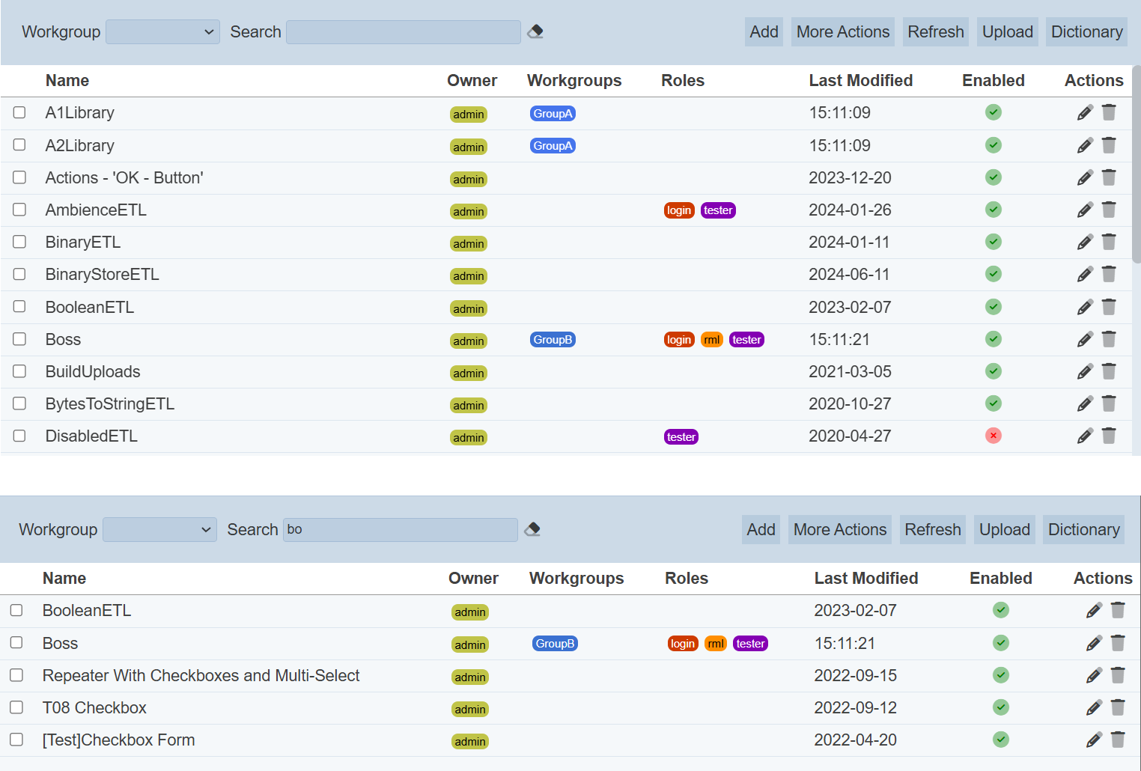The height and width of the screenshot is (771, 1141).
Task: Clear the top search field with eraser icon
Action: (x=535, y=31)
